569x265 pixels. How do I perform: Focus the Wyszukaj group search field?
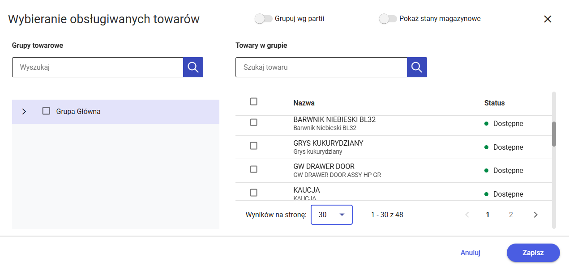[x=98, y=67]
